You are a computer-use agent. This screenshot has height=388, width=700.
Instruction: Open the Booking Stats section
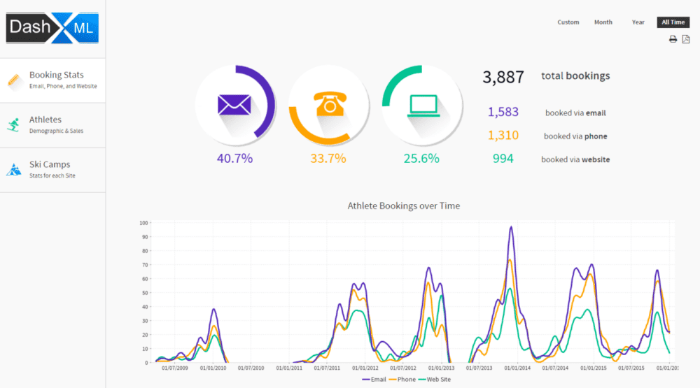[x=56, y=75]
